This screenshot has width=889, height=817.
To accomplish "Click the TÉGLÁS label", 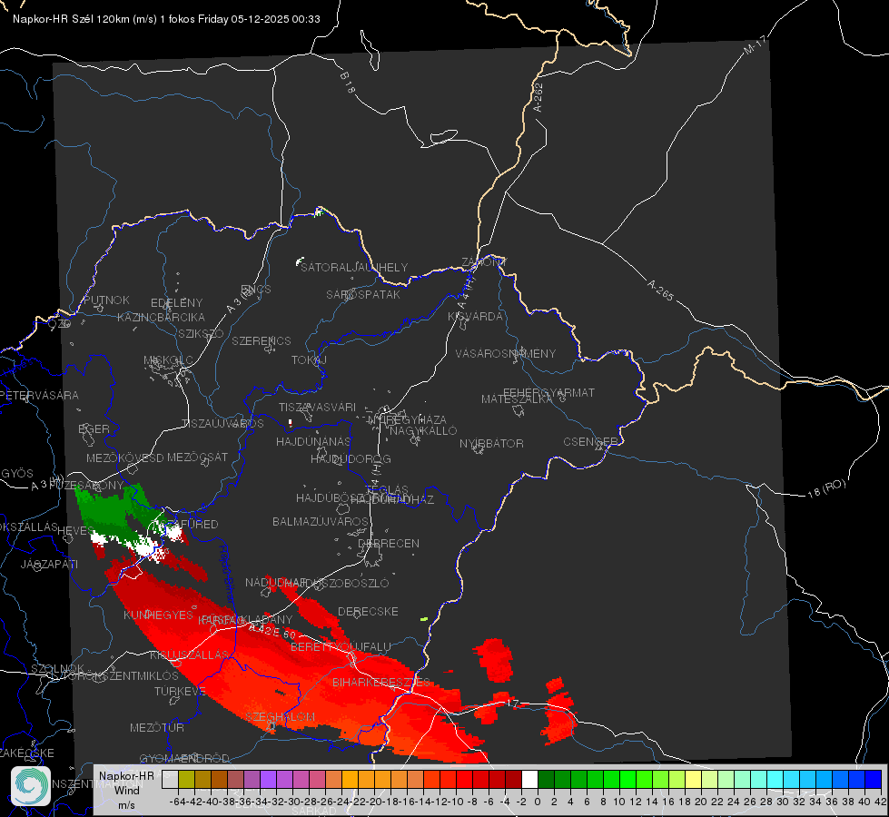I will (x=387, y=489).
